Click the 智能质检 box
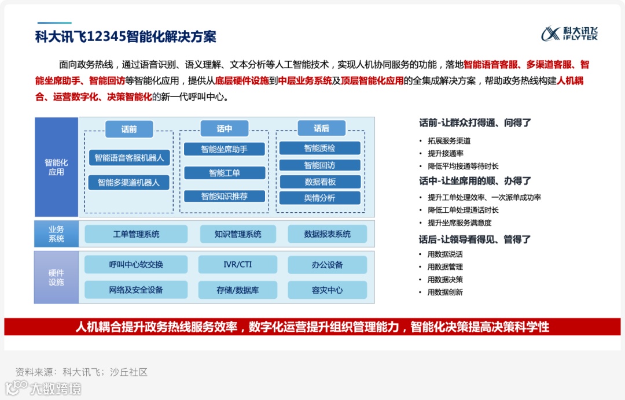 click(x=319, y=148)
